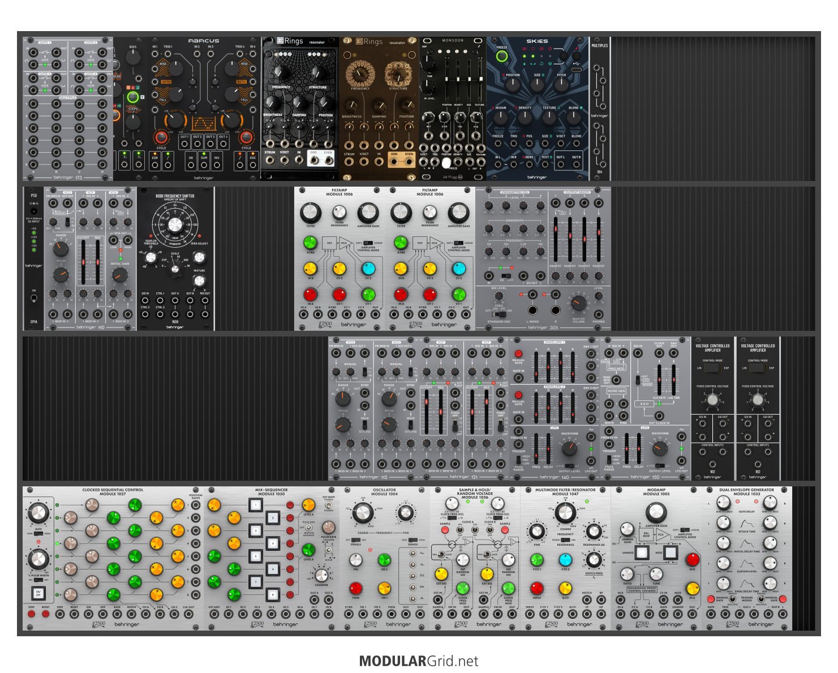
Task: Click Envelope 1 MANUAL GATE button on 140
Action: tap(518, 353)
